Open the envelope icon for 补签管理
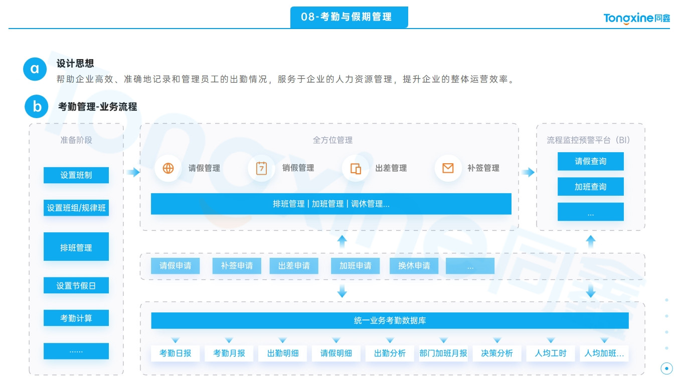The height and width of the screenshot is (385, 680). point(448,169)
